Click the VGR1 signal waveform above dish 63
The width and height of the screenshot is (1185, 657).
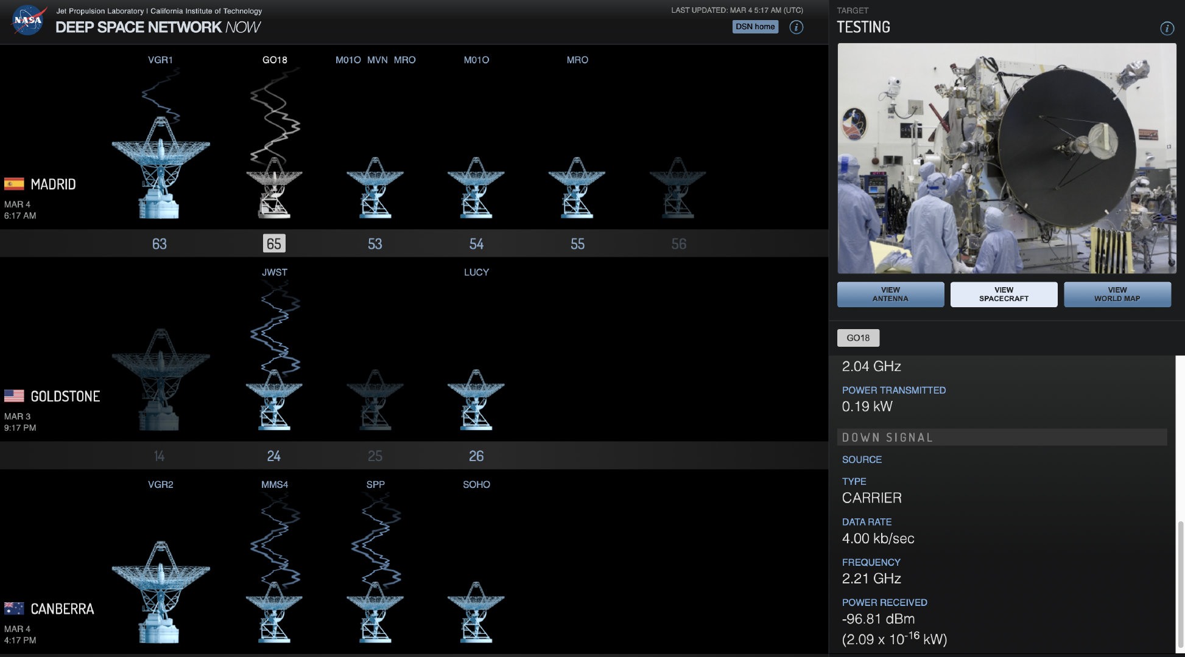[161, 94]
